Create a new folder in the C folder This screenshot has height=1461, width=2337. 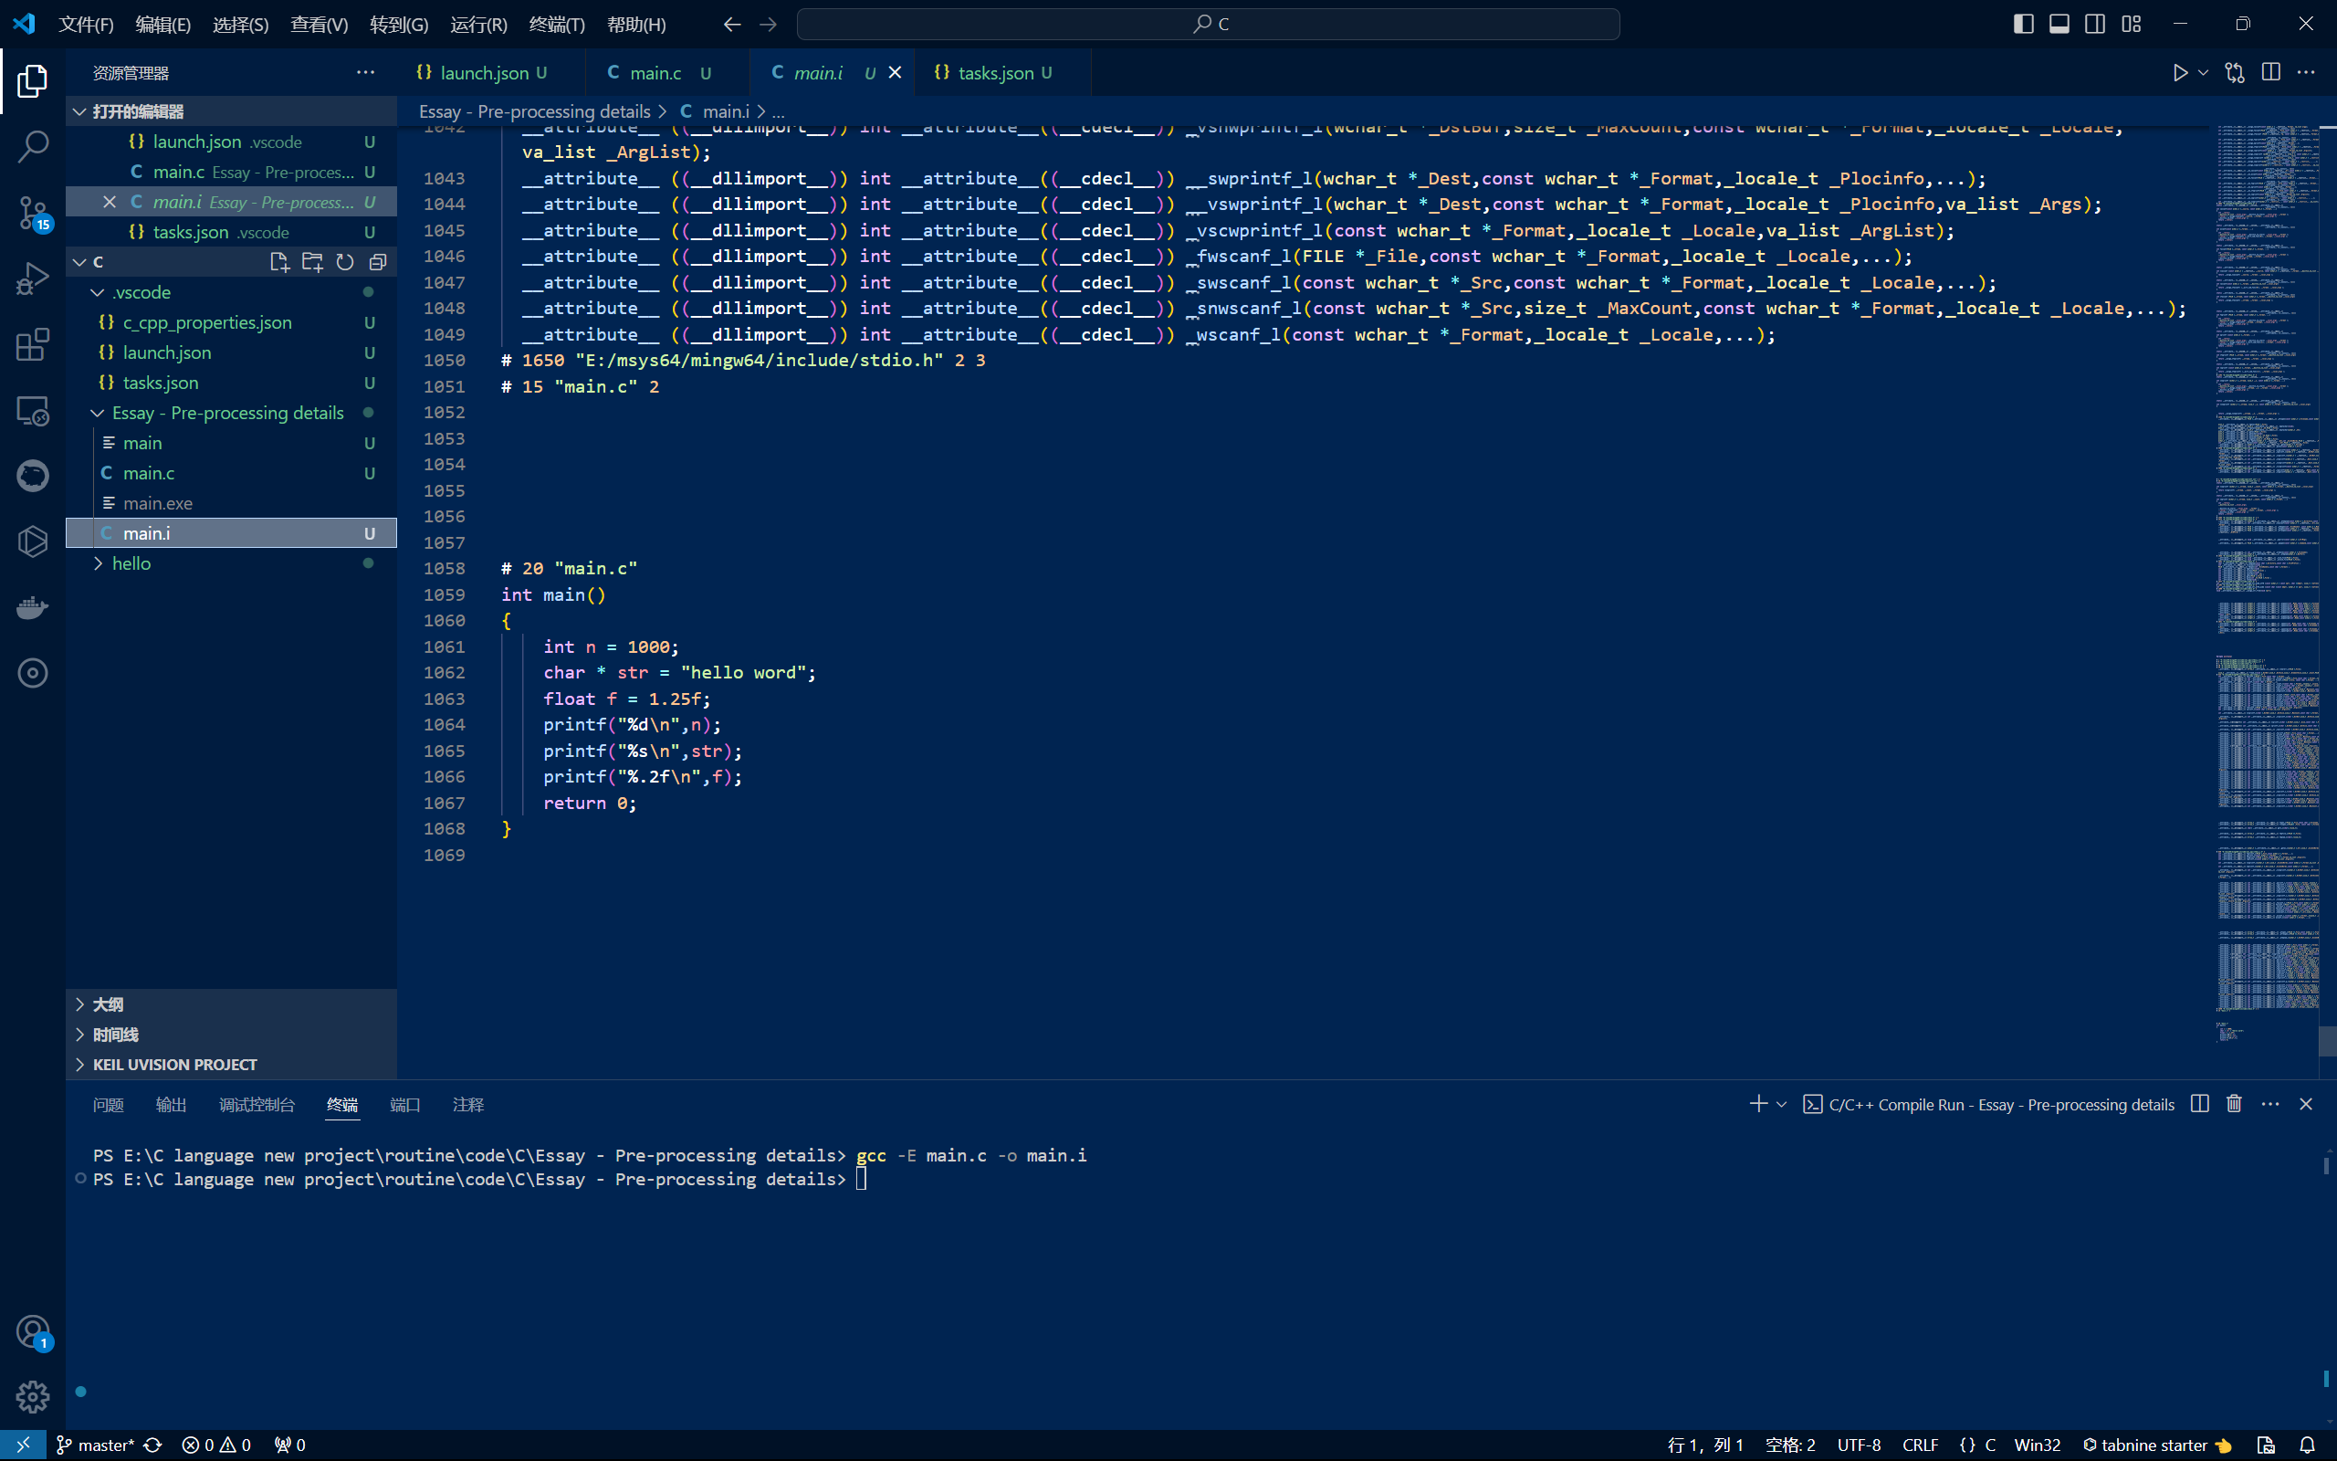point(312,262)
